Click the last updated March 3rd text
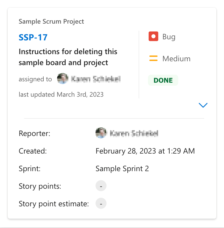The height and width of the screenshot is (228, 224). pyautogui.click(x=61, y=95)
